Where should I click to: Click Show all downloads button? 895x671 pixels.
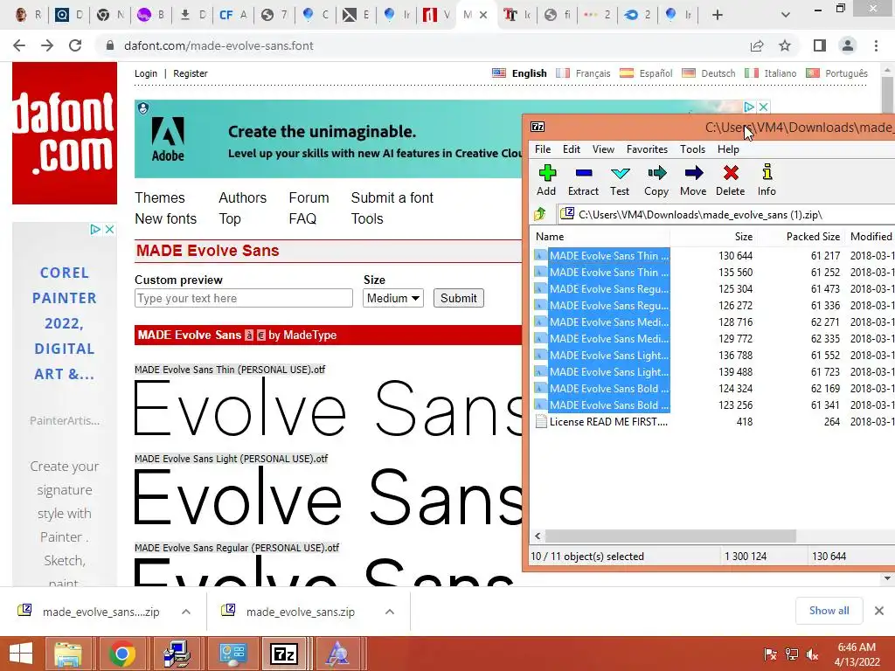coord(829,611)
